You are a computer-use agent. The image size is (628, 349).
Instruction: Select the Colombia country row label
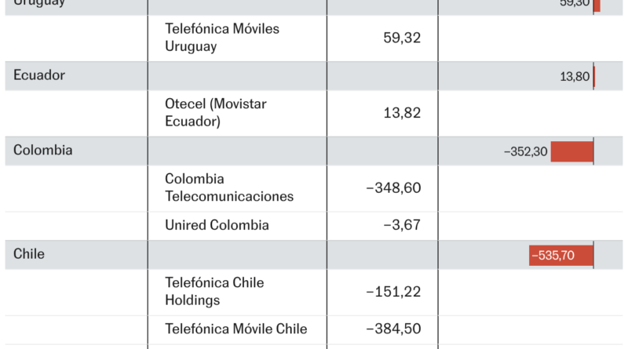click(43, 150)
